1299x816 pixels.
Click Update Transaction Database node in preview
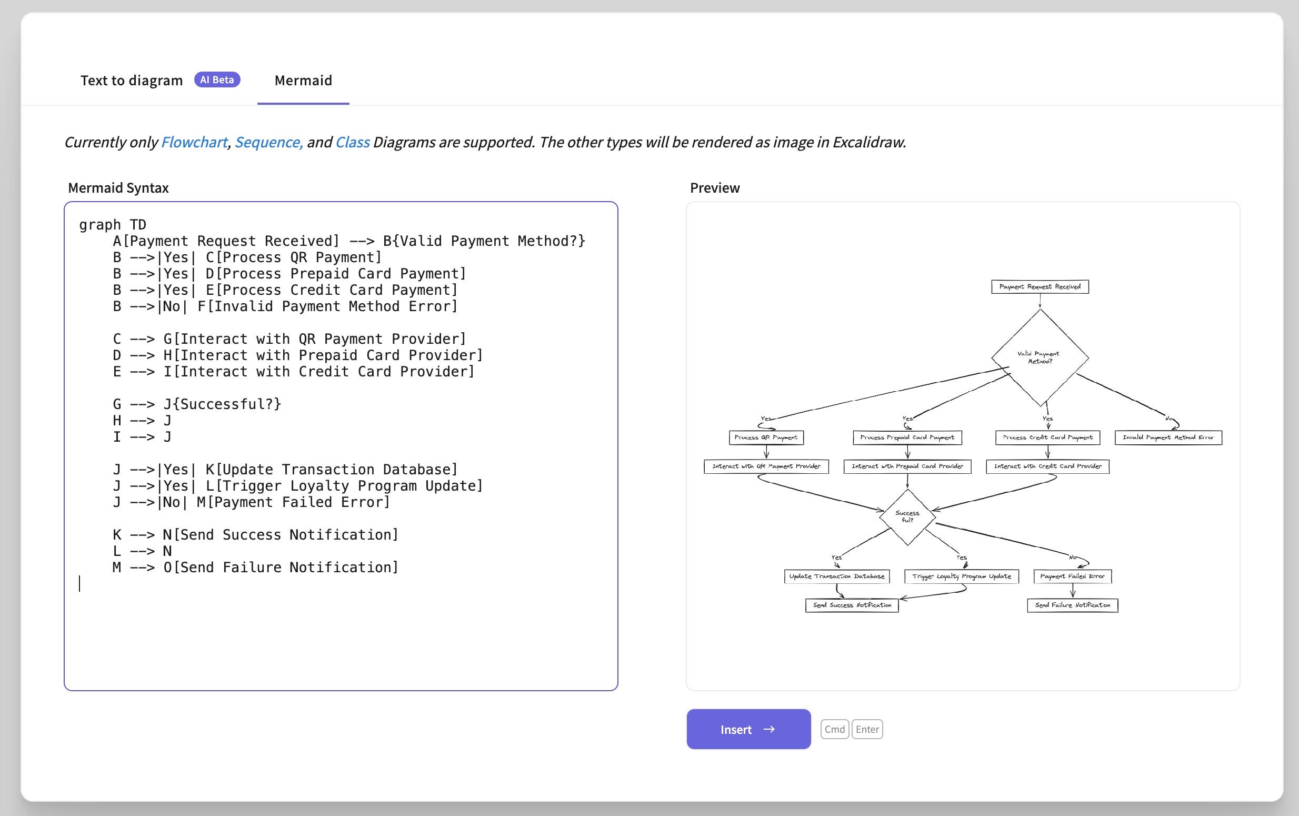point(837,576)
